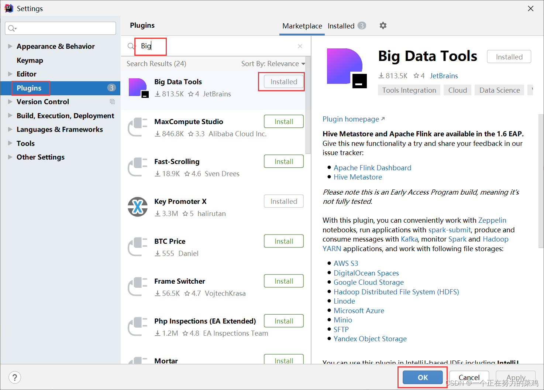Expand Languages & Frameworks node
Image resolution: width=544 pixels, height=390 pixels.
(x=10, y=129)
